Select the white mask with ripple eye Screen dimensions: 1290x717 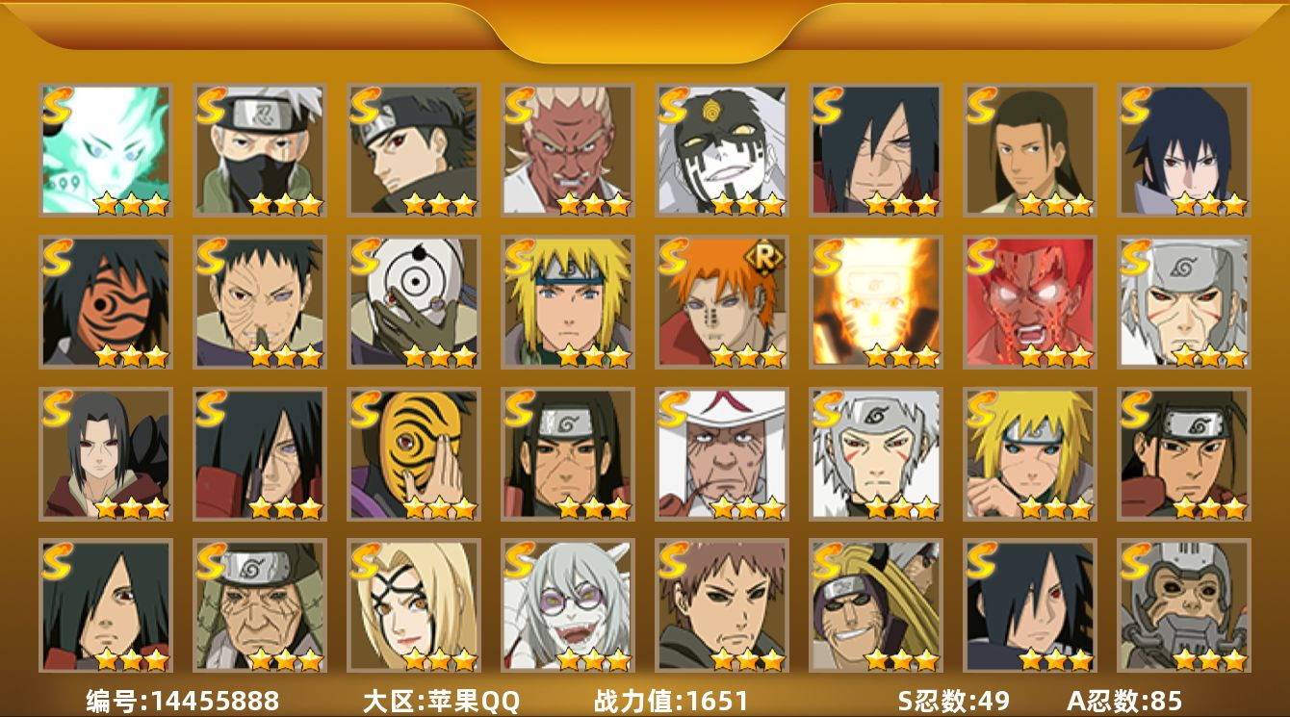pos(414,302)
